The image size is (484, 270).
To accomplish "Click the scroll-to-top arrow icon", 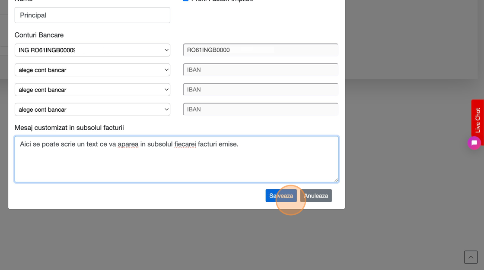I will coord(471,257).
